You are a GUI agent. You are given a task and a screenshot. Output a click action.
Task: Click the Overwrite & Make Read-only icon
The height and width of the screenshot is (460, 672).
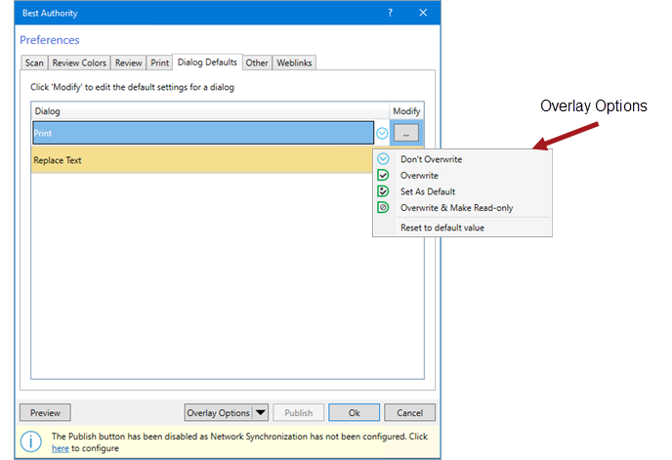point(383,207)
